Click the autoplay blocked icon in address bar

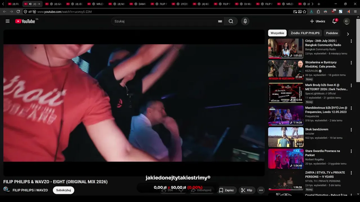(x=34, y=12)
